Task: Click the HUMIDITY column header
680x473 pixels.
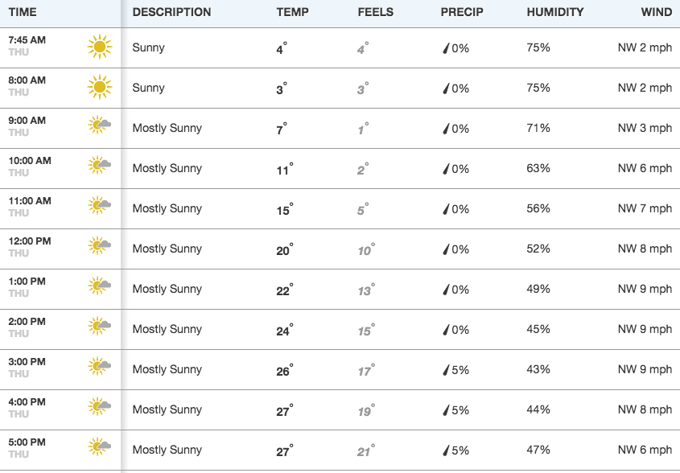Action: coord(555,12)
